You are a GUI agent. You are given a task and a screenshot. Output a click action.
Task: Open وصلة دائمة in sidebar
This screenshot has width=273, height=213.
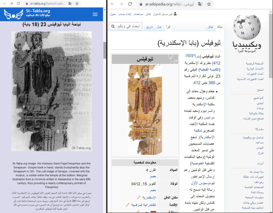(x=257, y=192)
